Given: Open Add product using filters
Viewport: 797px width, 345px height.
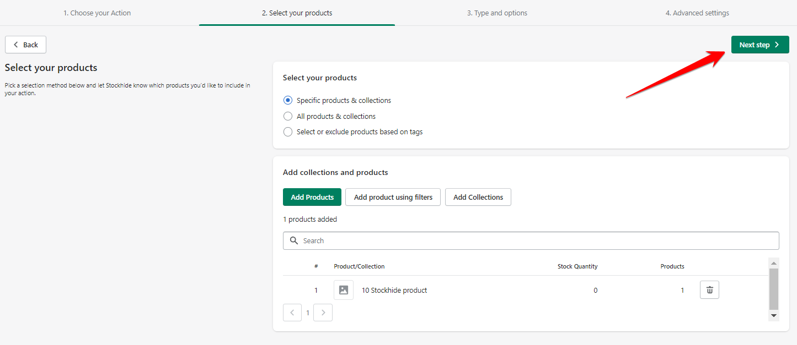Looking at the screenshot, I should click(393, 197).
